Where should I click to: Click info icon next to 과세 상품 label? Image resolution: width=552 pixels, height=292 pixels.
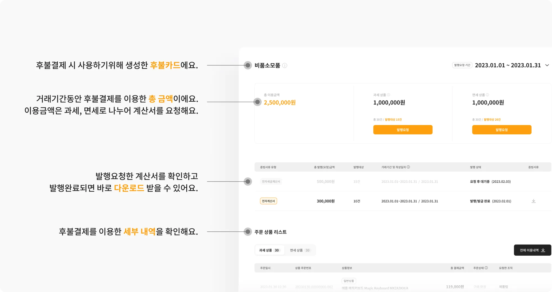point(389,95)
